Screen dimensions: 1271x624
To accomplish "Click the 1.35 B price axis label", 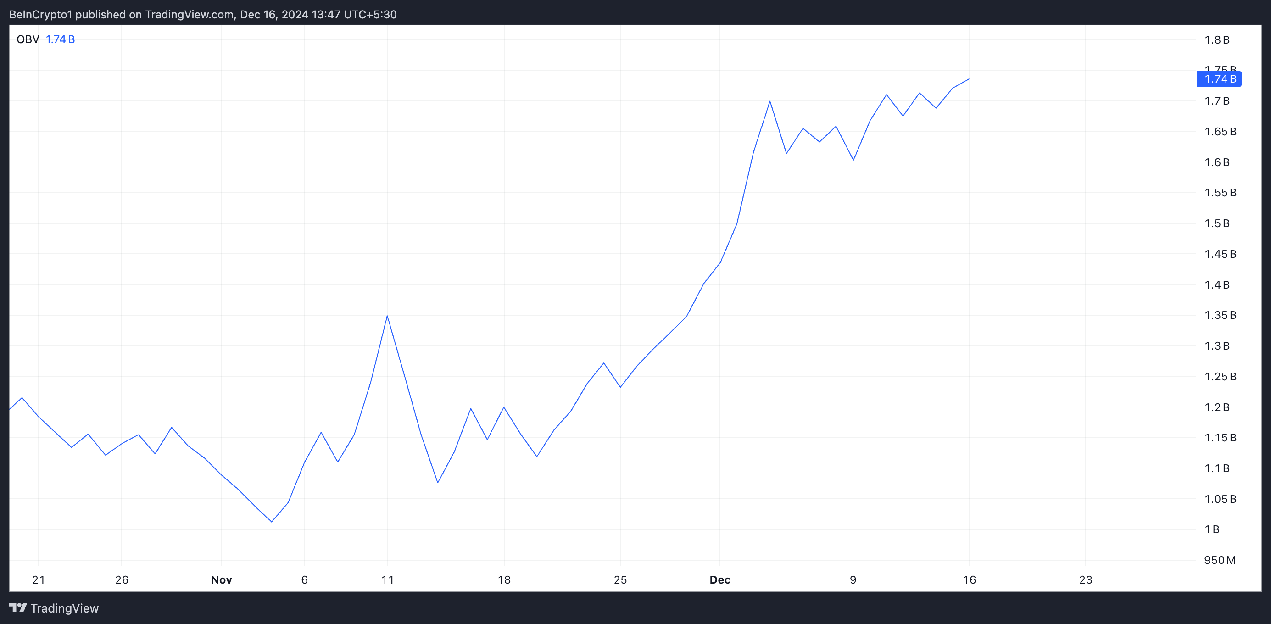I will pos(1220,315).
